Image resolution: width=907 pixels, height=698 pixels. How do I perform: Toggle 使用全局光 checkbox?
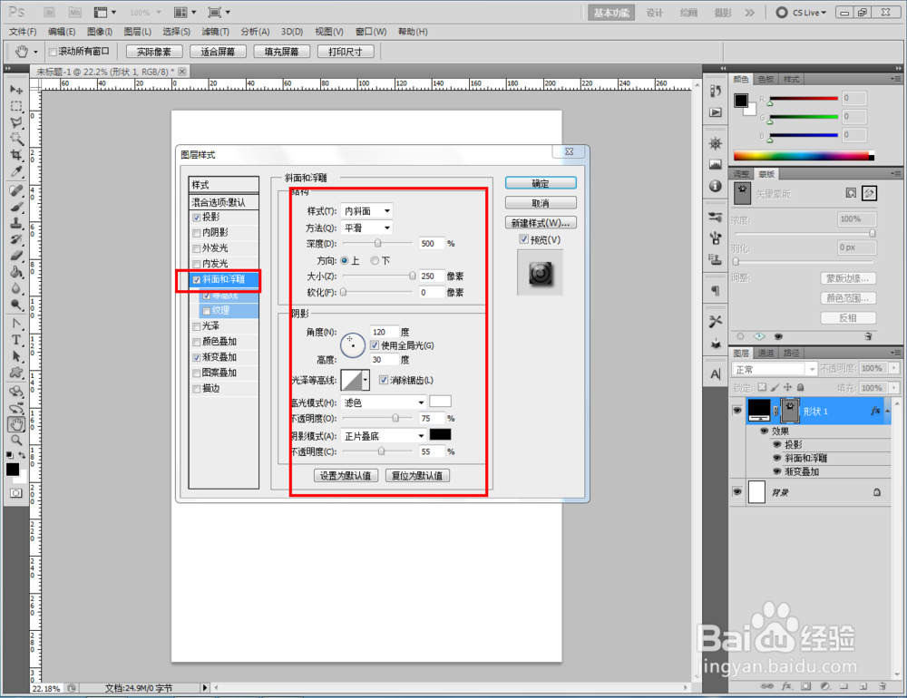(375, 345)
